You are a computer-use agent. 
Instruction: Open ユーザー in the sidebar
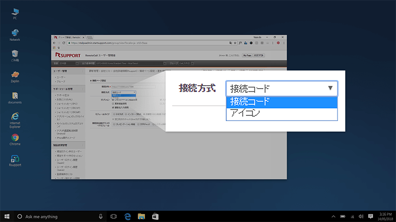click(x=61, y=77)
